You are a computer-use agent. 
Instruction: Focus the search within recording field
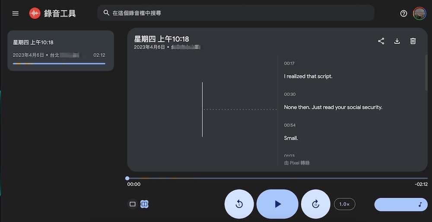point(236,13)
